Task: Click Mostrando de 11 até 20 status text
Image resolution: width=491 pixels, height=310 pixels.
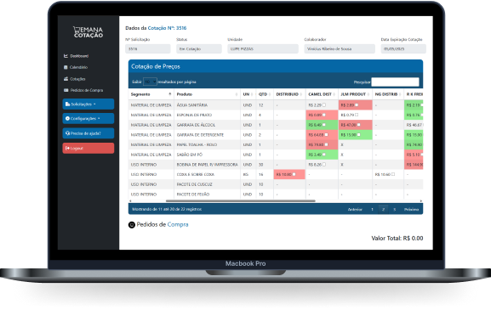Action: click(167, 210)
